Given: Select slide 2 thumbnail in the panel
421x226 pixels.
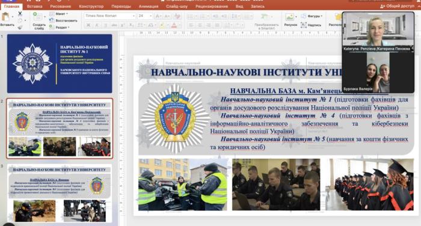Looking at the screenshot, I should 60,129.
